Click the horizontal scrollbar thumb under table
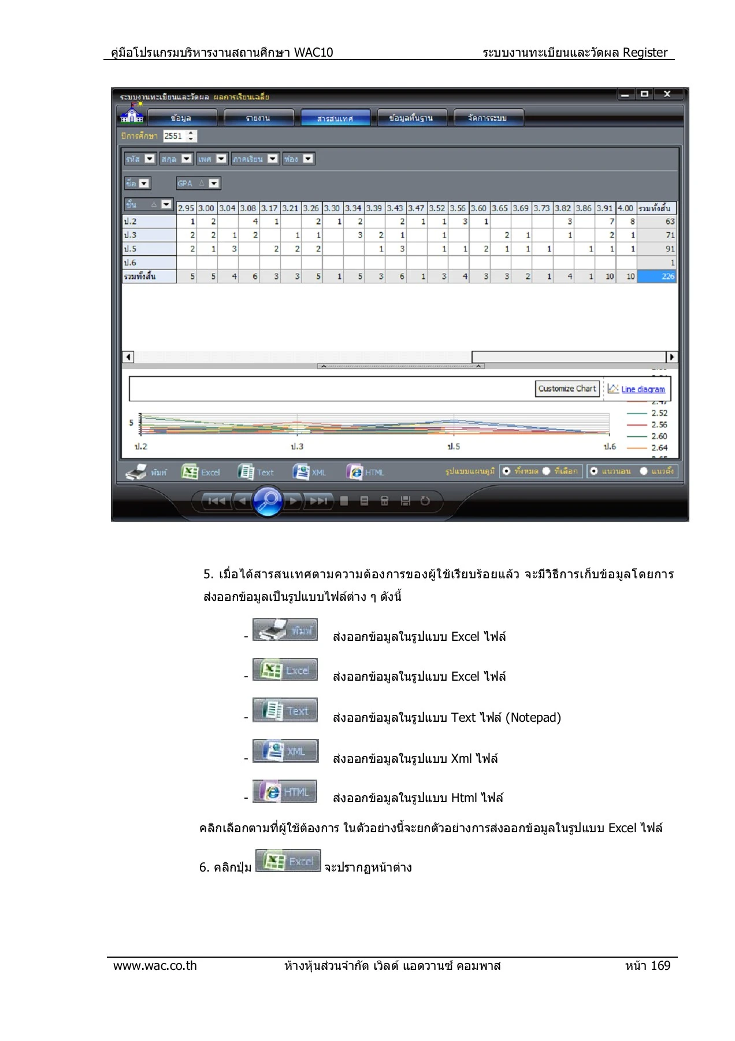 [569, 357]
